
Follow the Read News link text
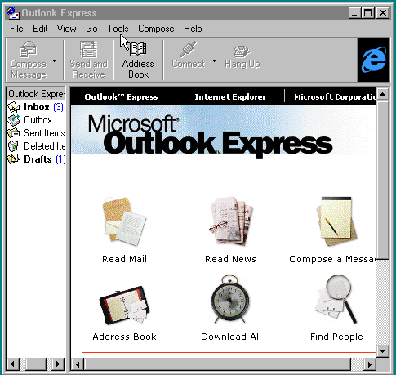[x=230, y=259]
